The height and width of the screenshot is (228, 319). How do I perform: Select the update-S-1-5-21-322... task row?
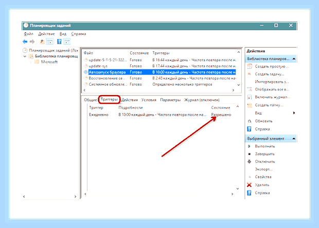coord(160,60)
